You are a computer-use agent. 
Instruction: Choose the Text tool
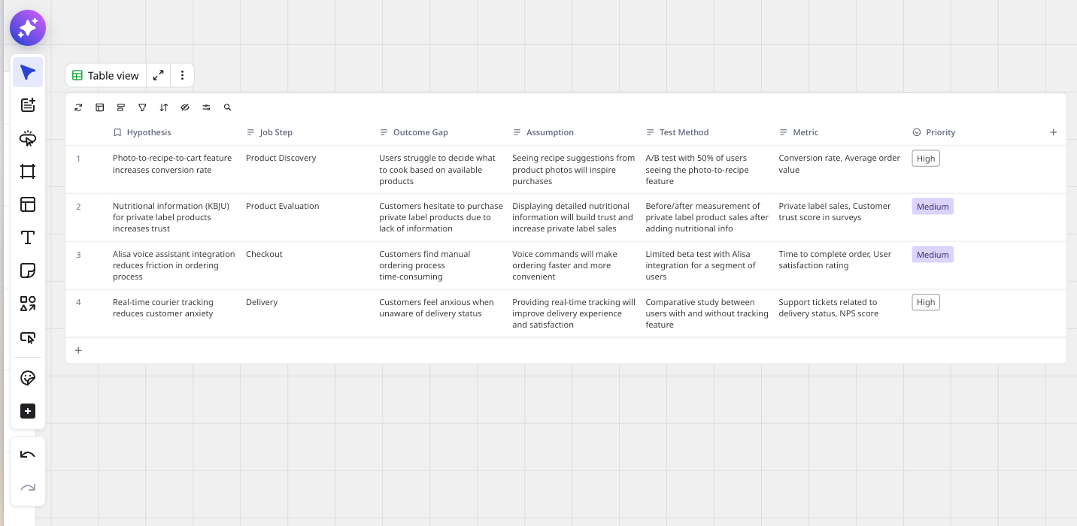click(28, 237)
